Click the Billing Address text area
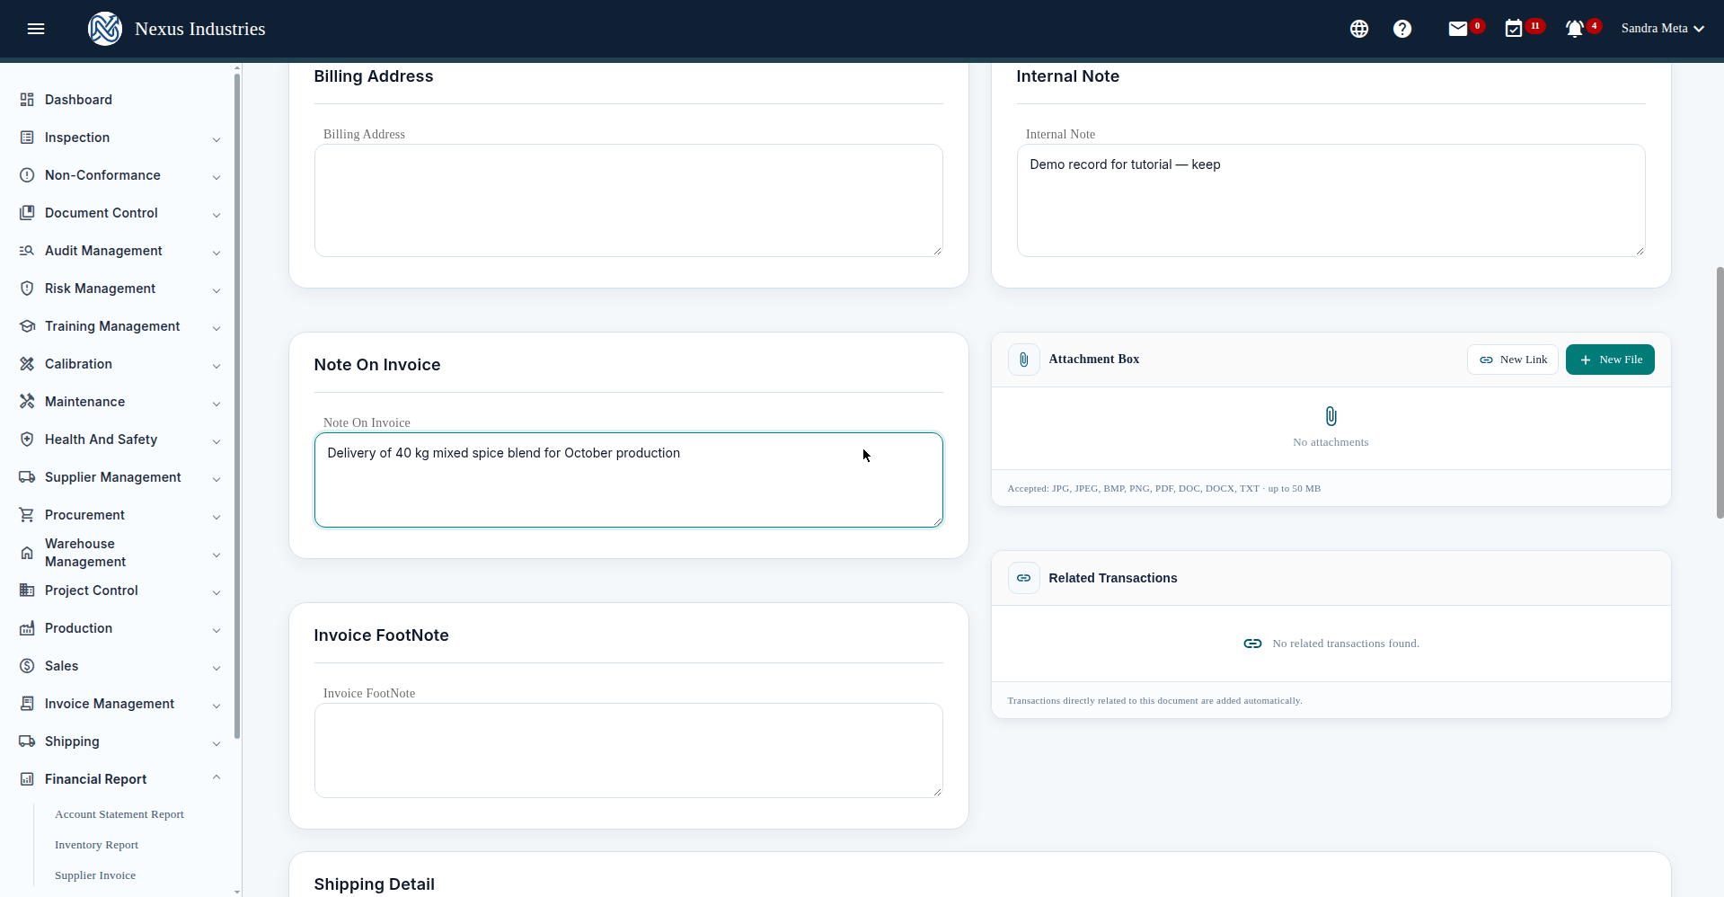The height and width of the screenshot is (897, 1724). point(629,200)
